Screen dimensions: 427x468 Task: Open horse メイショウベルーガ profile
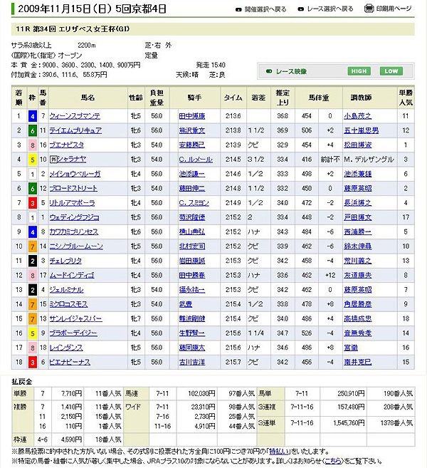[75, 173]
